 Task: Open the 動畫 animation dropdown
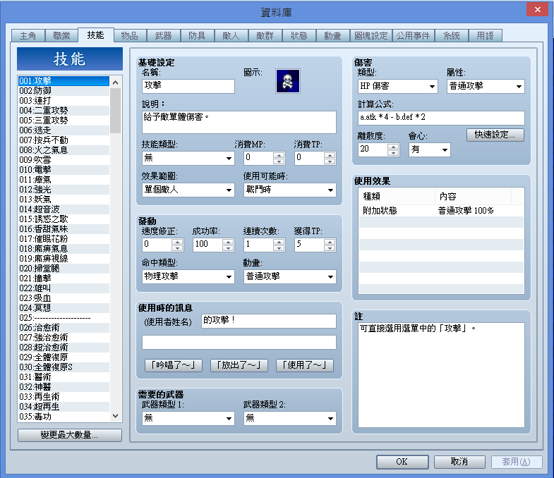click(x=290, y=276)
